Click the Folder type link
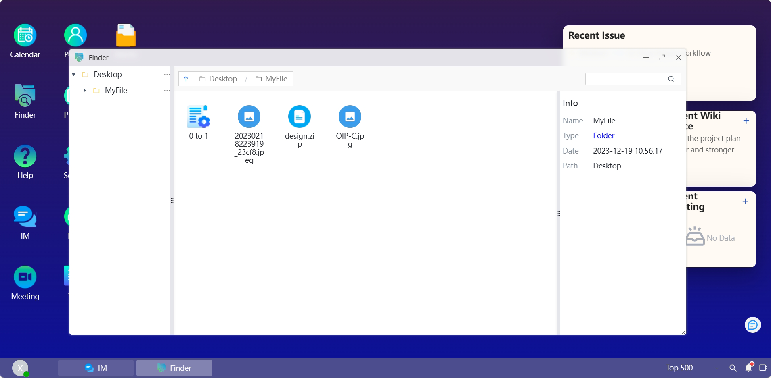Image resolution: width=771 pixels, height=378 pixels. click(603, 136)
